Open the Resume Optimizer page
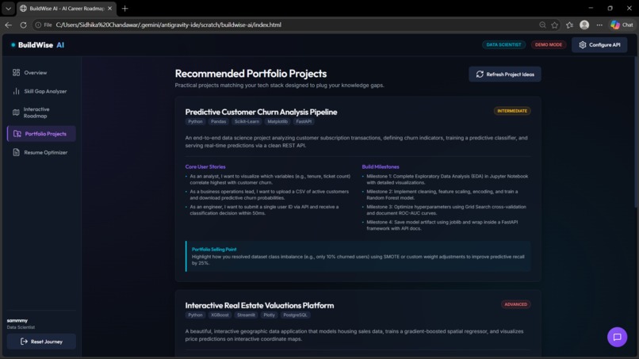Image resolution: width=639 pixels, height=359 pixels. point(41,152)
